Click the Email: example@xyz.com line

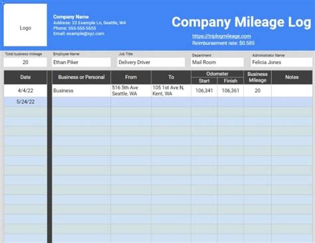(78, 34)
